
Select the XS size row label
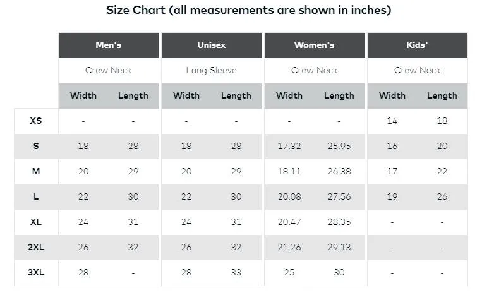[x=36, y=121]
